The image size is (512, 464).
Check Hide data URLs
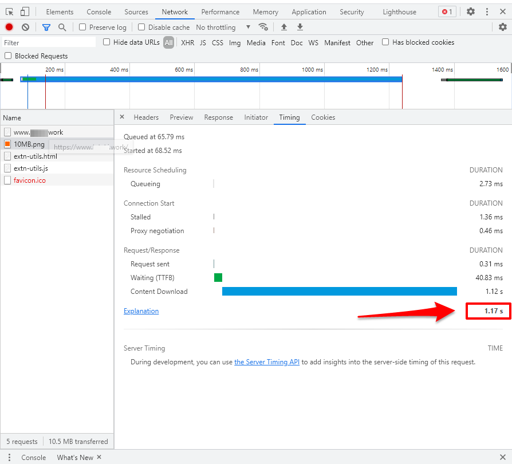[107, 42]
